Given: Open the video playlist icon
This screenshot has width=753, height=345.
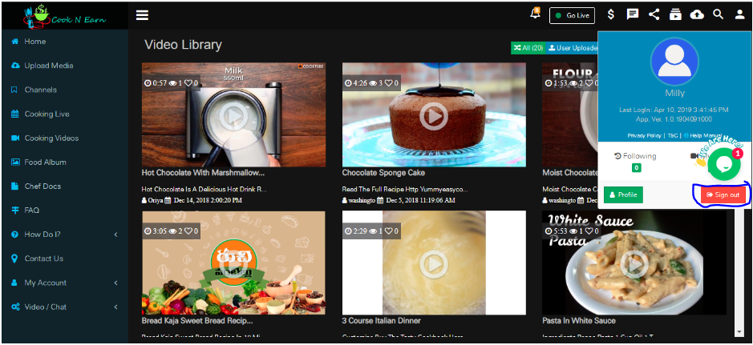Looking at the screenshot, I should click(675, 15).
